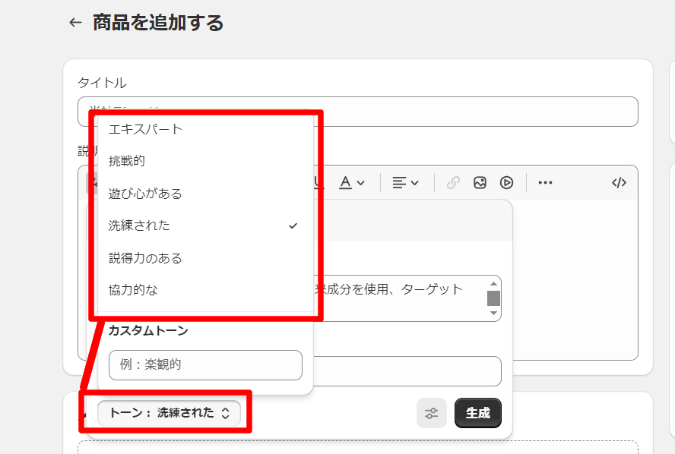Select the 協力的な tone option
Viewport: 675px width, 454px height.
pos(134,290)
